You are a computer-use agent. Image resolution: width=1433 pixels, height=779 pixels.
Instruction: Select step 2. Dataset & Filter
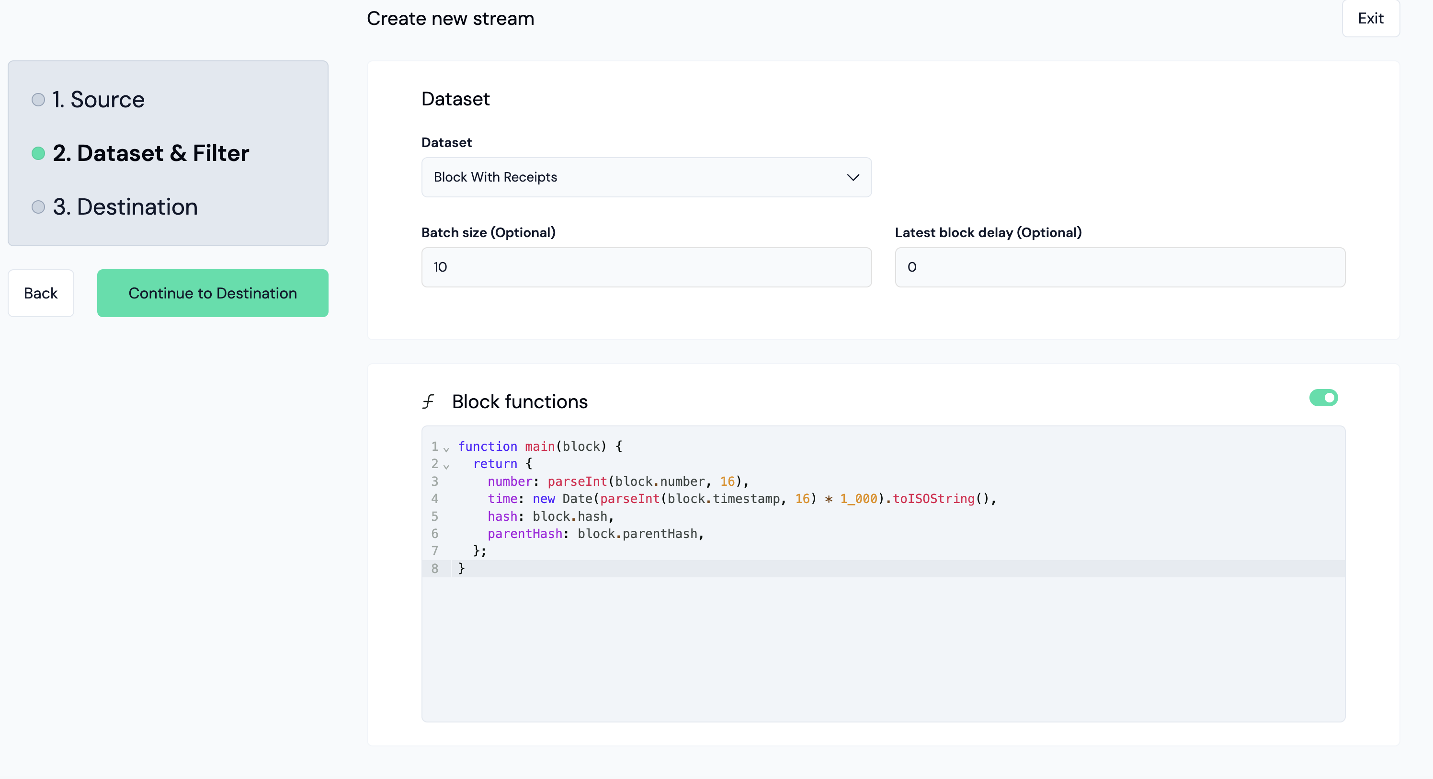pyautogui.click(x=151, y=153)
